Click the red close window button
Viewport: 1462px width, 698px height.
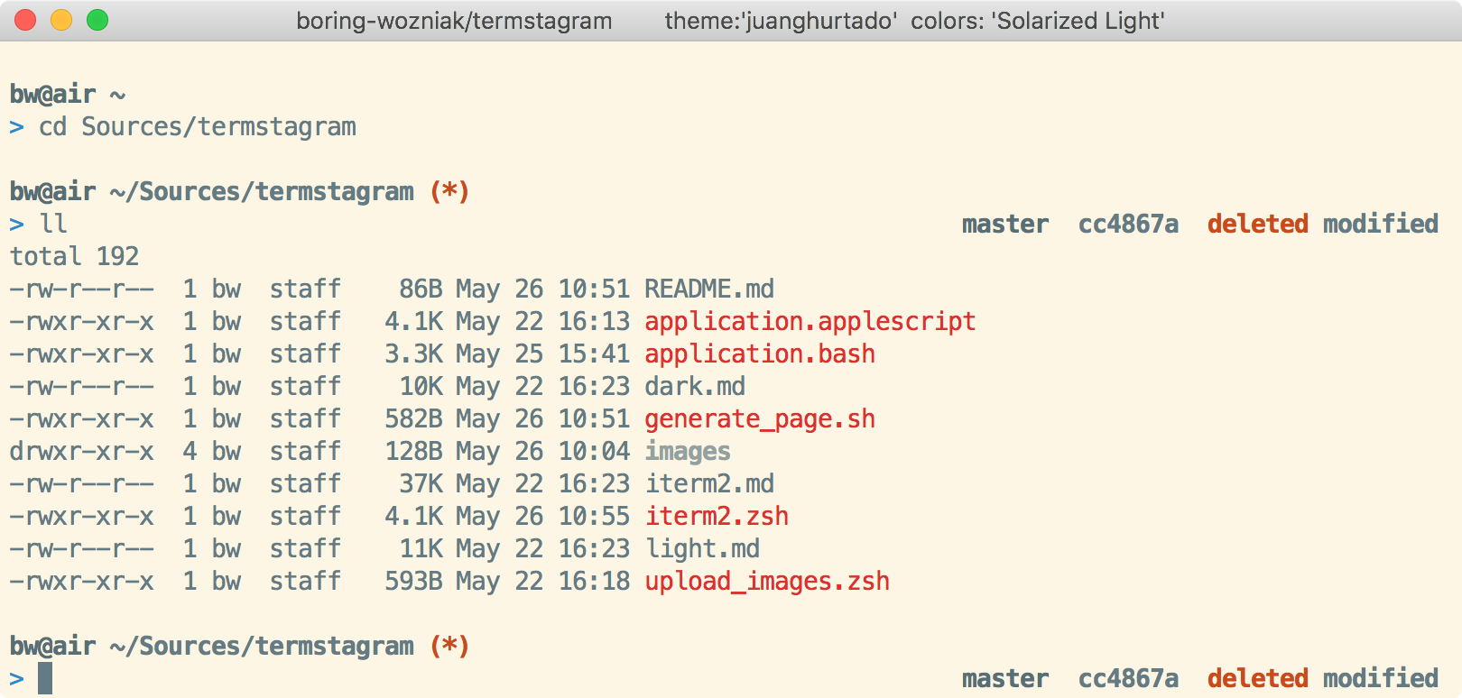(25, 20)
